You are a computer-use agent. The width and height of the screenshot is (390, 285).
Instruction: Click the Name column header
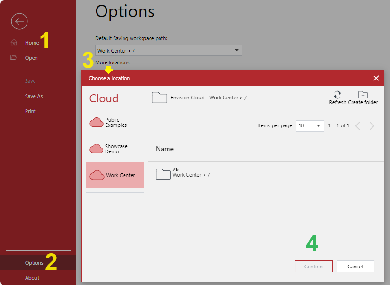(x=165, y=149)
